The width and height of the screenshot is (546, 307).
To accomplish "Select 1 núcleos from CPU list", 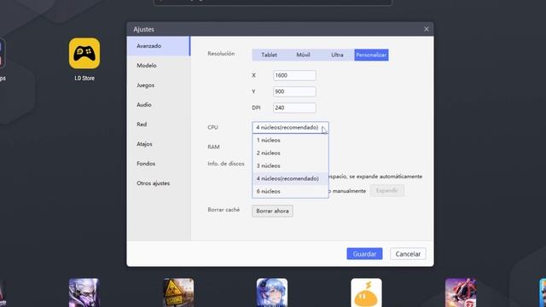I will 290,140.
